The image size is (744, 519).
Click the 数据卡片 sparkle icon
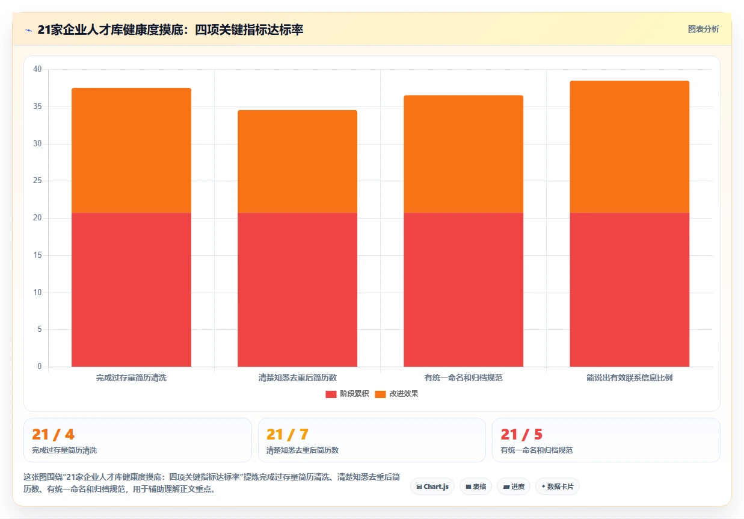pos(544,486)
